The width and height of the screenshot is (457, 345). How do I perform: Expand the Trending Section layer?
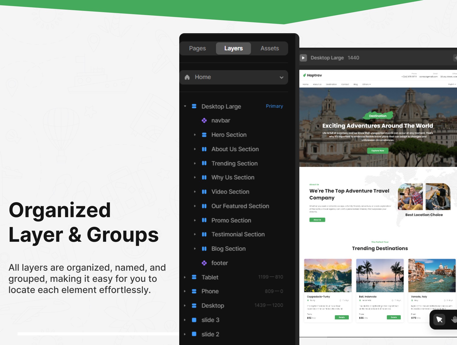point(195,163)
